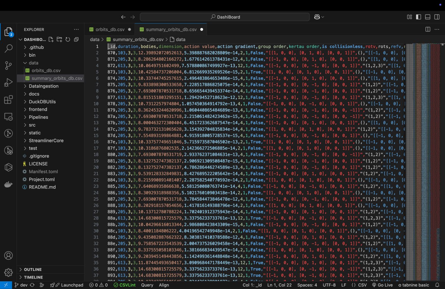Open the Source Control view
Image resolution: width=445 pixels, height=289 pixels.
[8, 65]
